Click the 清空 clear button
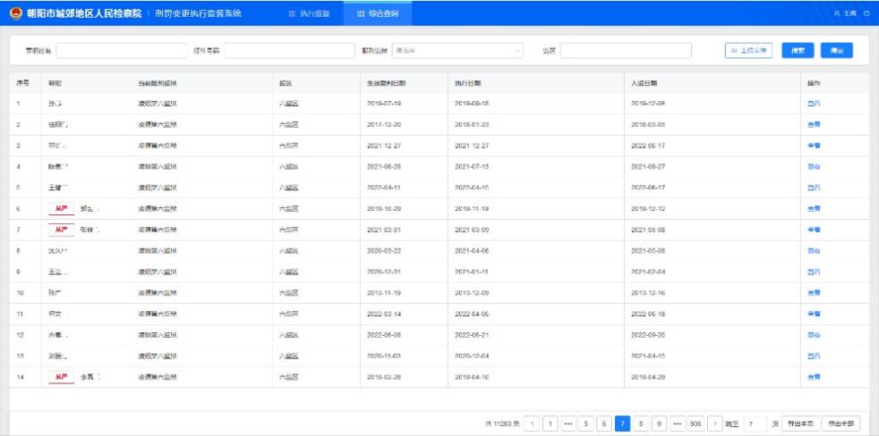 point(836,51)
